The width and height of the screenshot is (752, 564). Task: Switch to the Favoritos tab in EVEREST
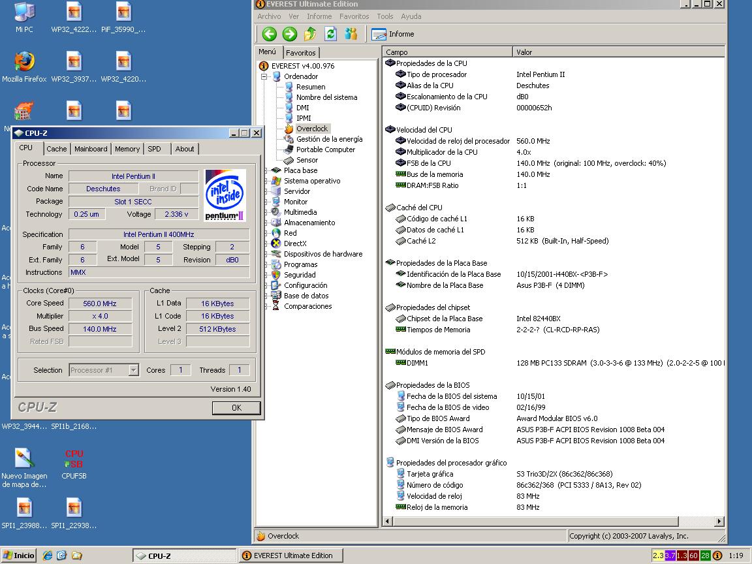(x=301, y=53)
